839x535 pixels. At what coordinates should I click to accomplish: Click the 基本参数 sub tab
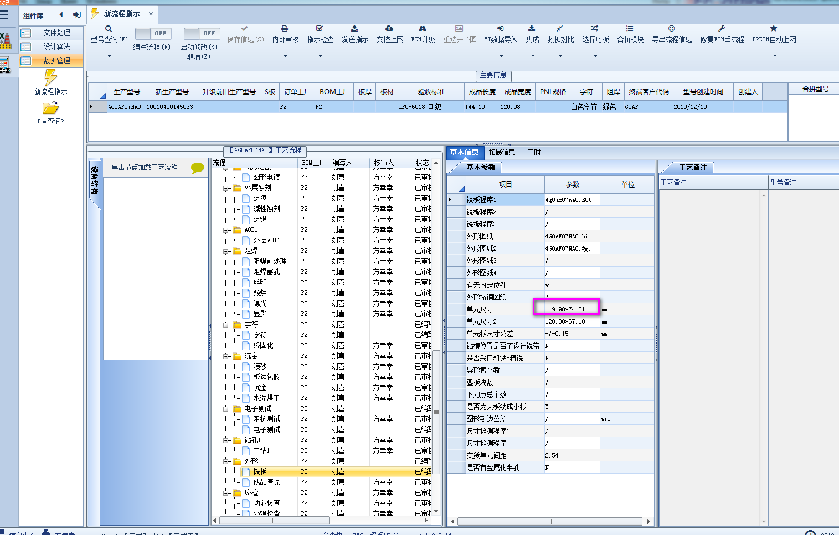click(480, 167)
